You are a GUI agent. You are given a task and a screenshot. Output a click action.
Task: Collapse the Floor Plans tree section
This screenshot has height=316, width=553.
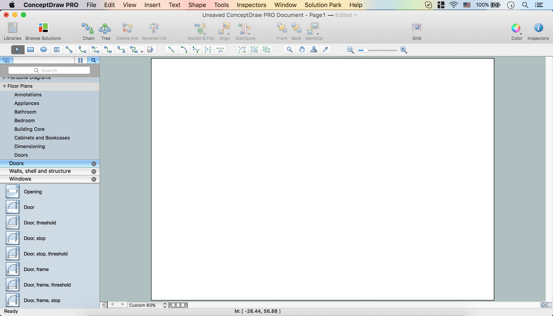click(5, 86)
